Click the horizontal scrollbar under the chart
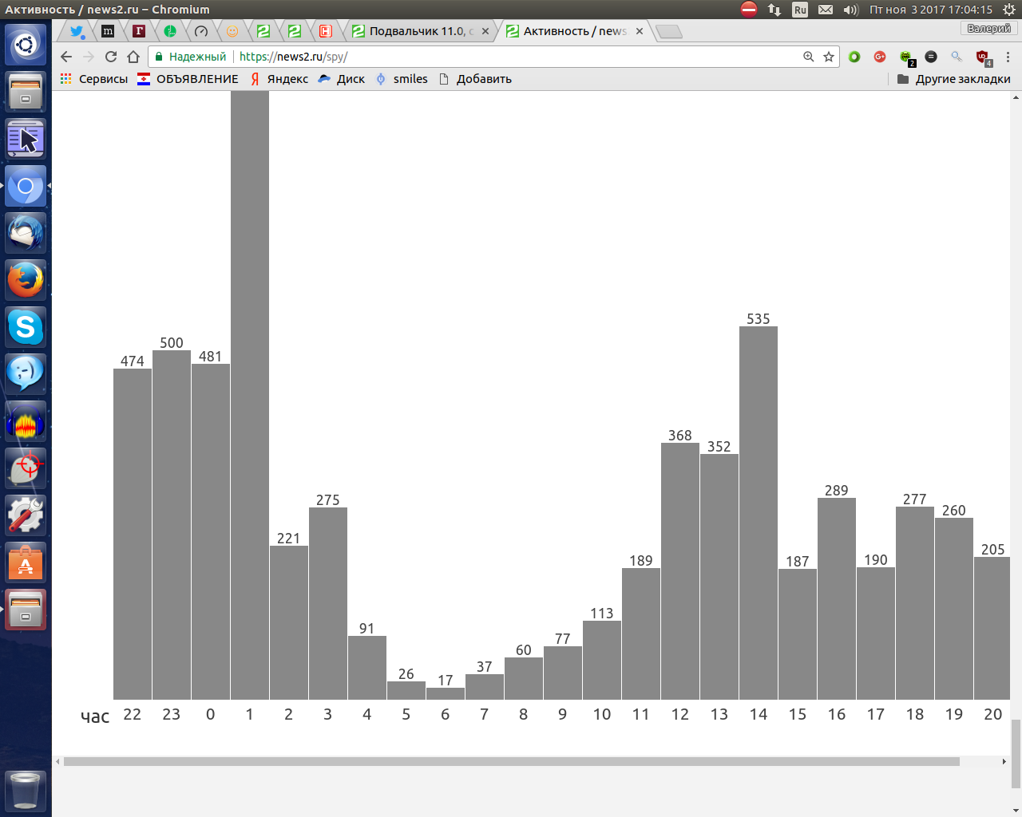Image resolution: width=1022 pixels, height=817 pixels. (511, 761)
